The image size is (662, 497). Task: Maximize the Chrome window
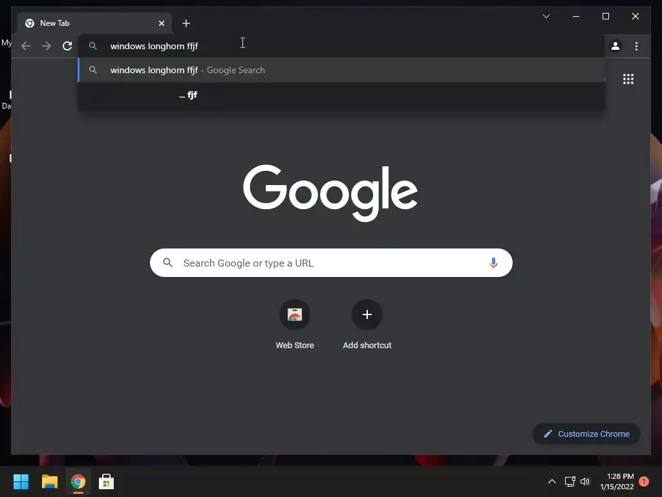(x=605, y=16)
